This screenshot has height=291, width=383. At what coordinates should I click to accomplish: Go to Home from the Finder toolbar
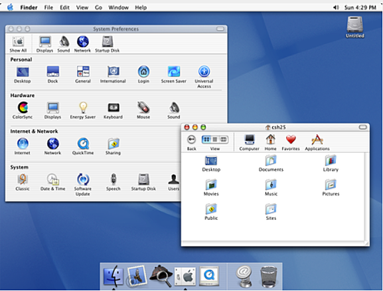(x=271, y=143)
